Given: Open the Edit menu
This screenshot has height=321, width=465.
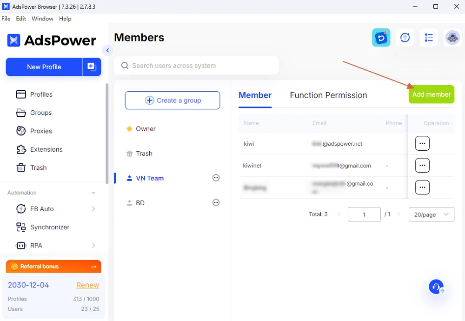Looking at the screenshot, I should [21, 19].
